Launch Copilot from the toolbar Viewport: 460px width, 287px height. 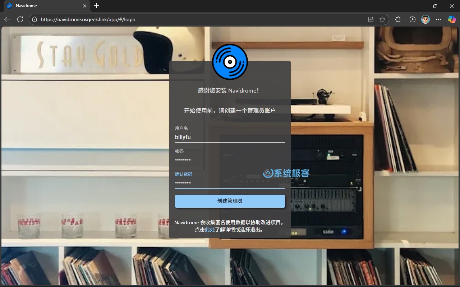(452, 19)
